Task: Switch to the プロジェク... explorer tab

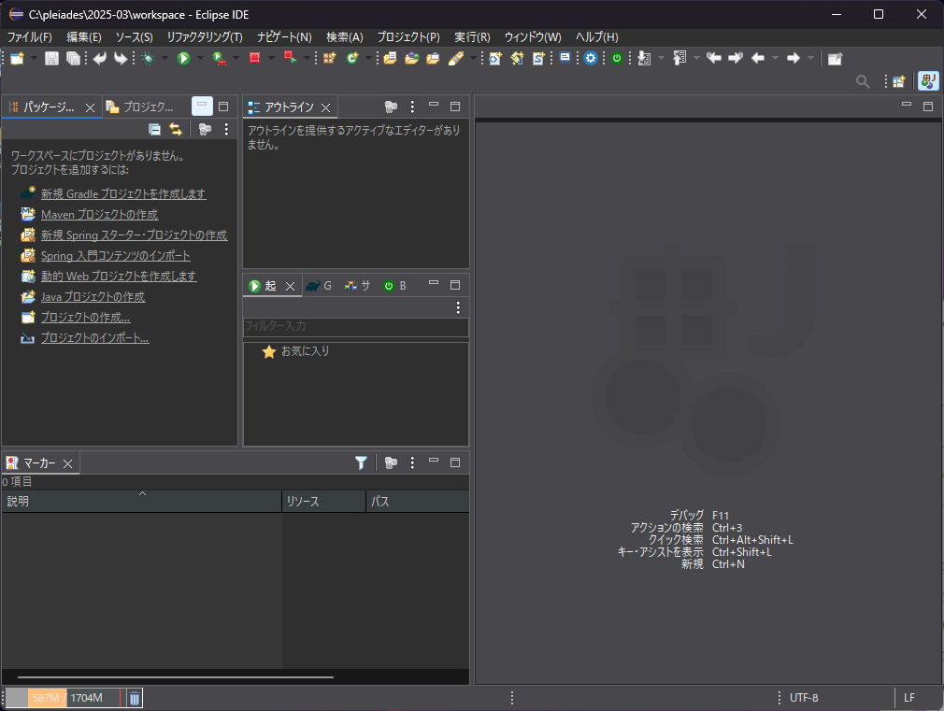Action: point(140,107)
